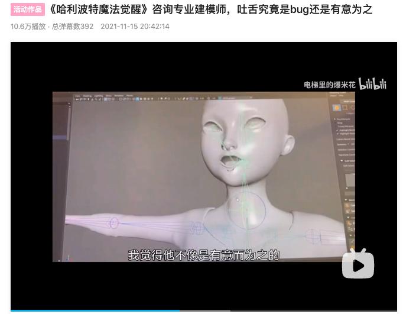Click the Bilibili TV play button icon

click(358, 264)
